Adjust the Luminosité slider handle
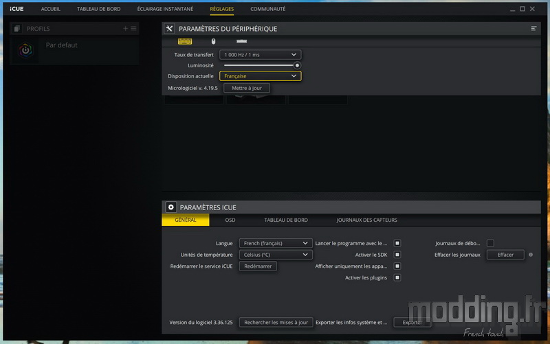This screenshot has height=344, width=550. 297,65
